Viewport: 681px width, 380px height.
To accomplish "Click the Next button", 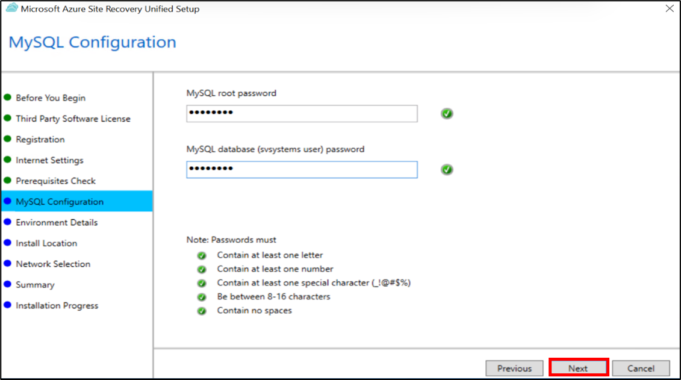I will click(578, 369).
